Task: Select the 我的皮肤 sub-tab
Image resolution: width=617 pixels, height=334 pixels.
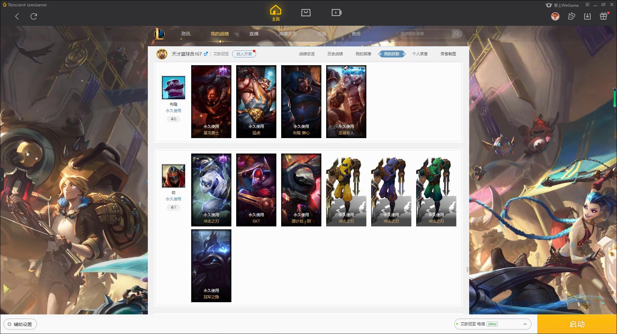Action: (x=392, y=54)
